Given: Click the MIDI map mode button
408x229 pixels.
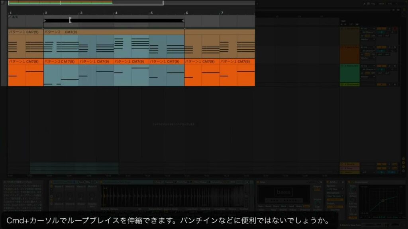Looking at the screenshot, I should point(381,4).
